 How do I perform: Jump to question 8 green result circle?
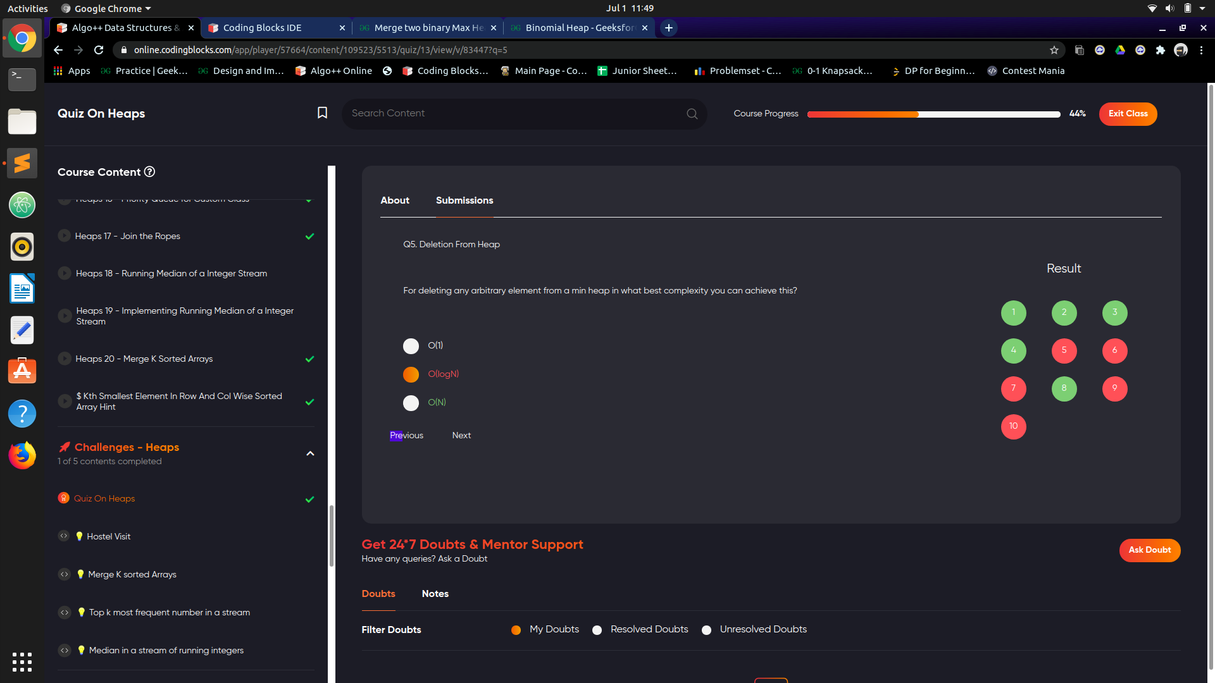[x=1064, y=388]
